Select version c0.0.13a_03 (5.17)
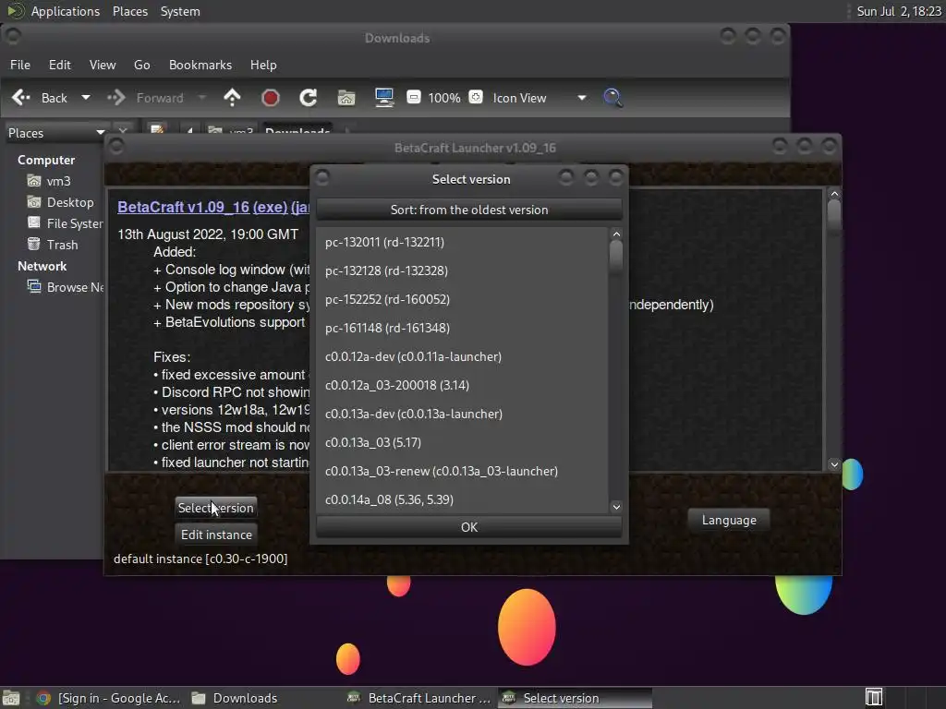Screen dimensions: 946x709 click(x=462, y=442)
